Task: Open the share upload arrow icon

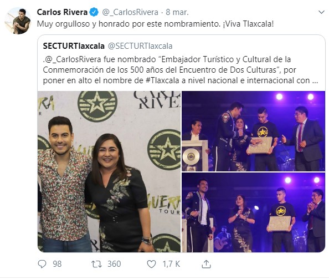Action: click(206, 264)
